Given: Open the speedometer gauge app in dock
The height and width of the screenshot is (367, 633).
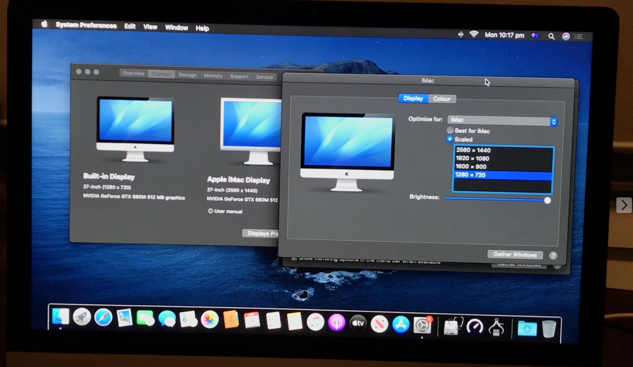Looking at the screenshot, I should (475, 326).
